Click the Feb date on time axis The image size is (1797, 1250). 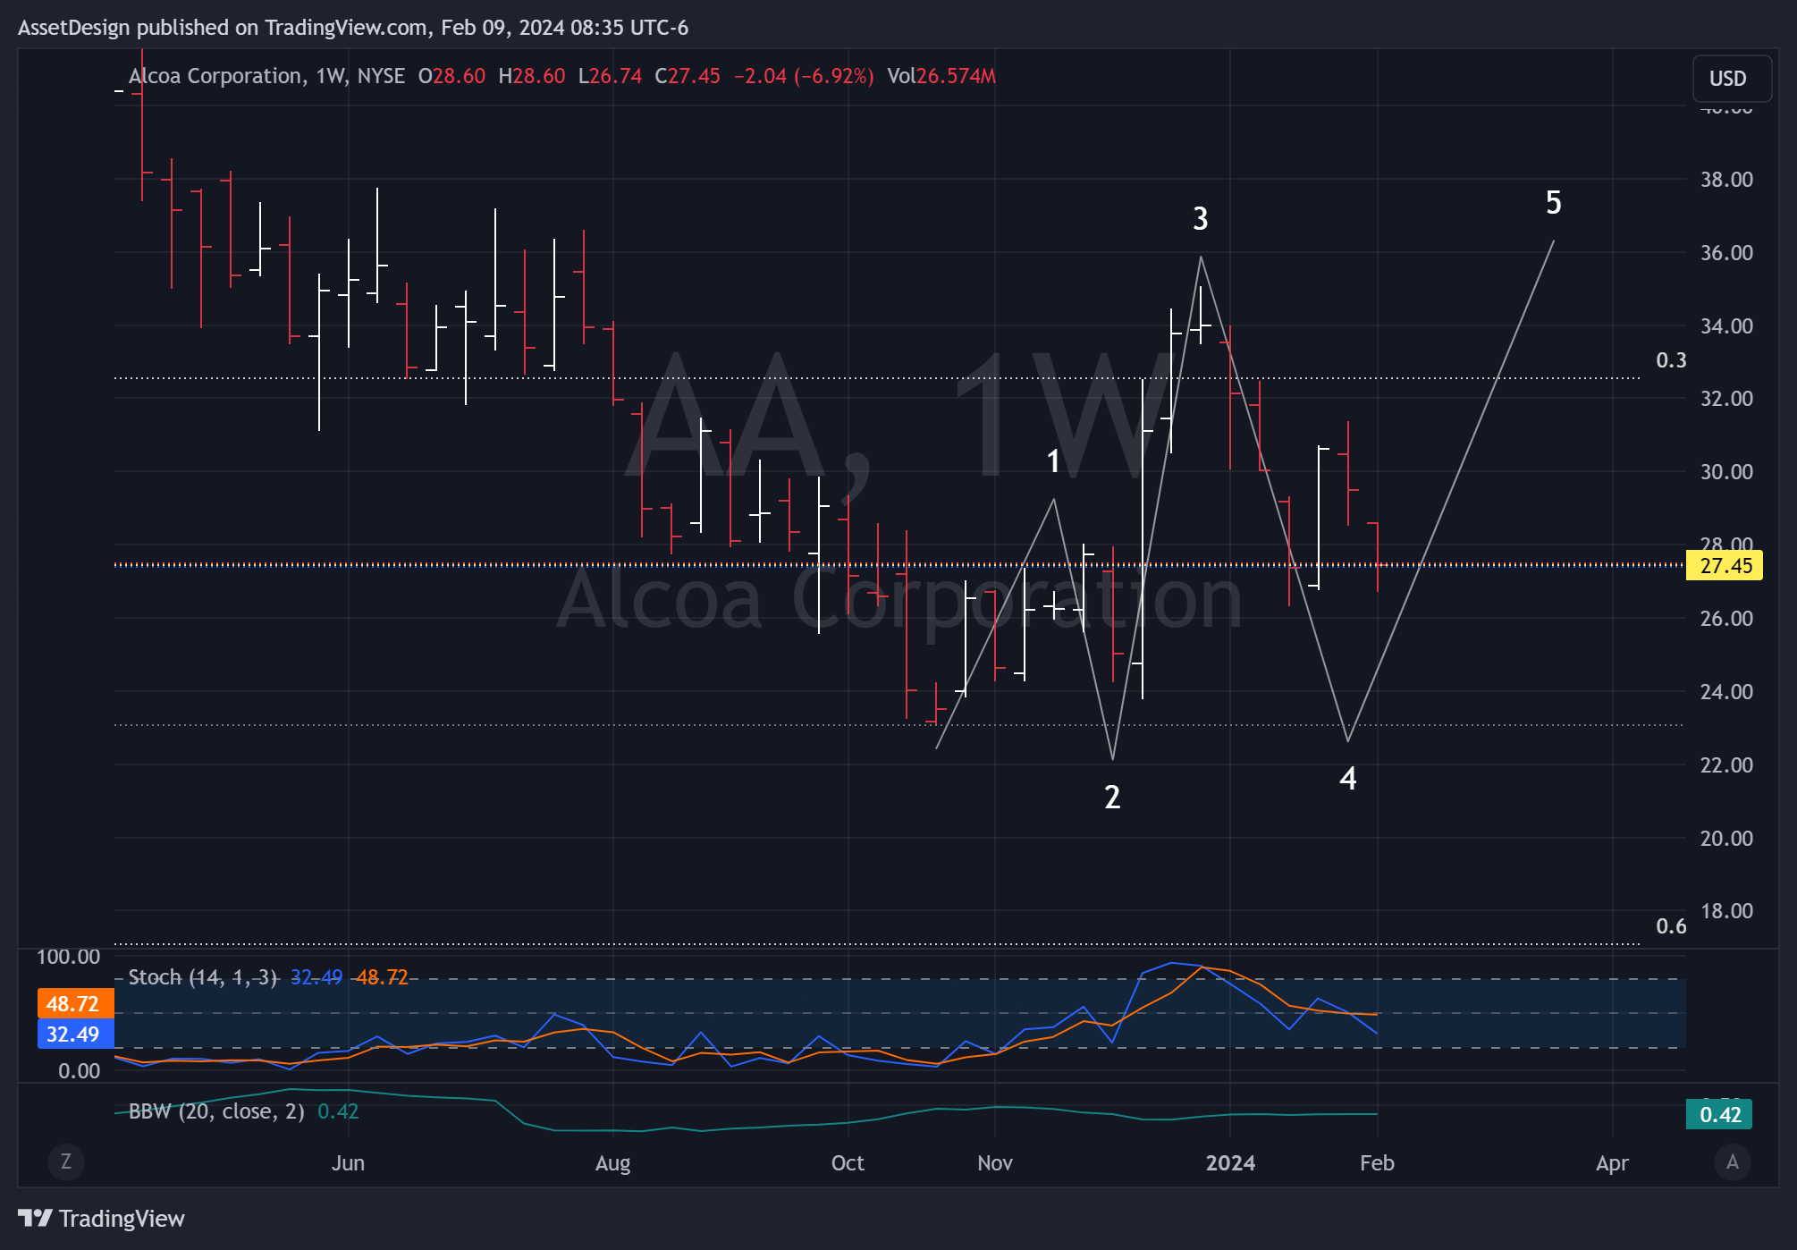click(x=1377, y=1163)
